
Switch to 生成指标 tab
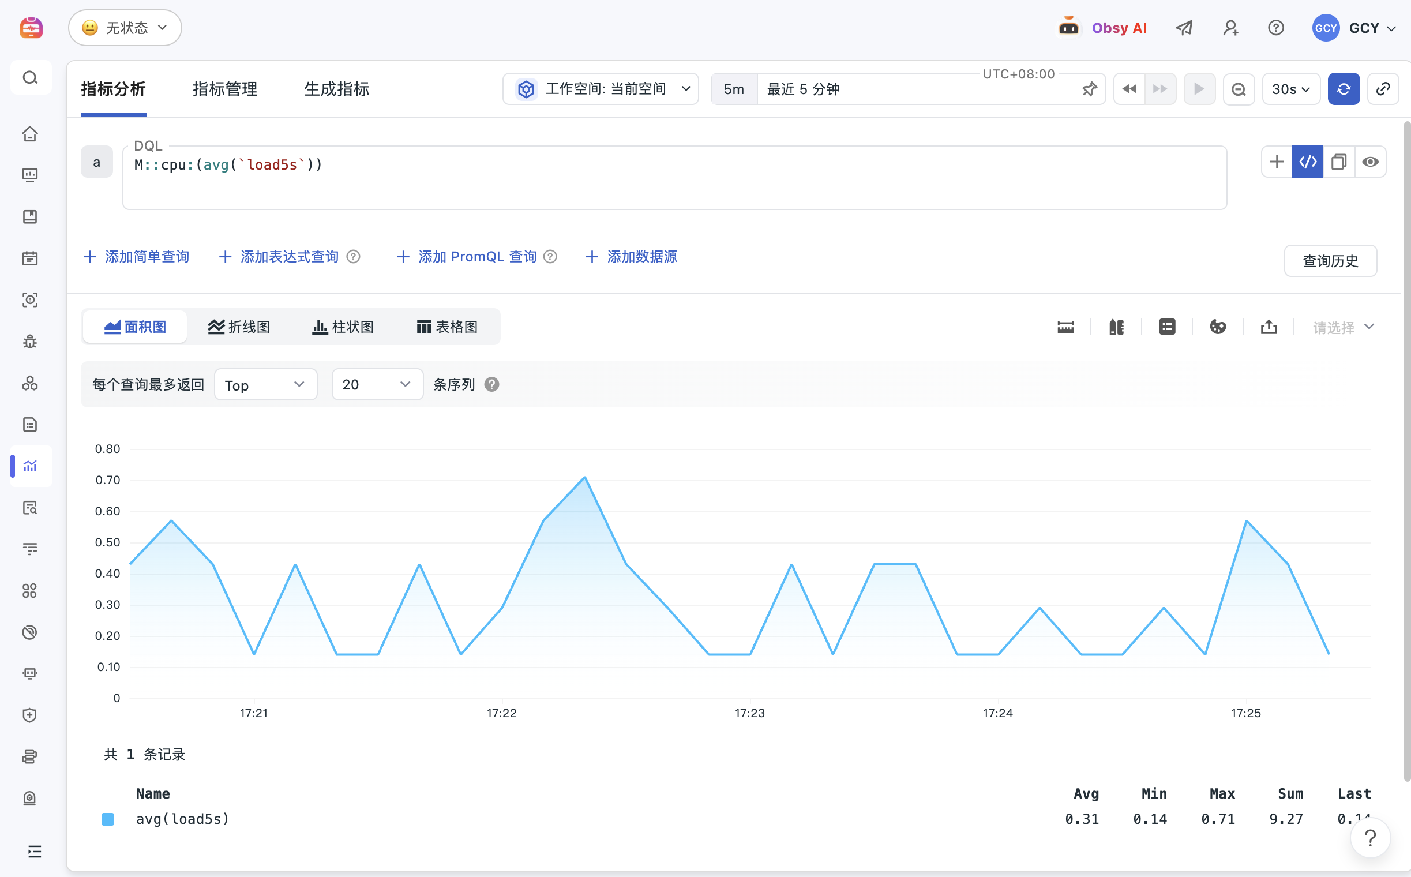click(x=337, y=89)
